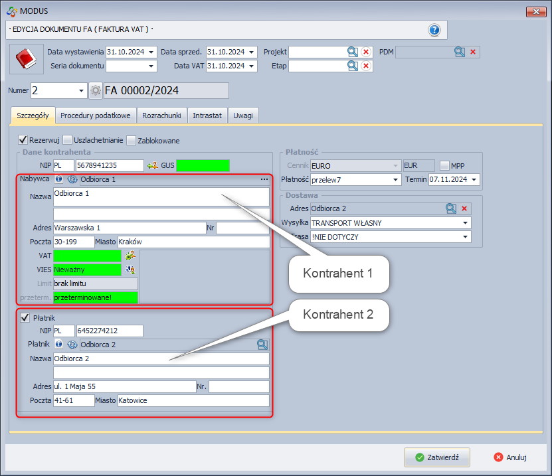
Task: Click the Nabywca info icon
Action: [x=59, y=179]
